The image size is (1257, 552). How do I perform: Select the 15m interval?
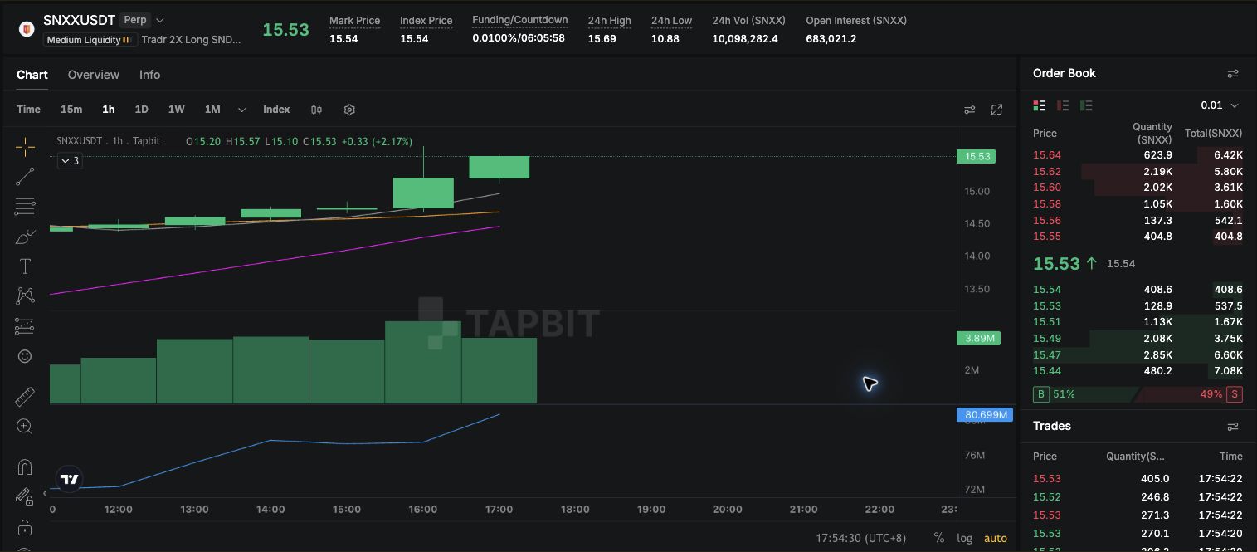click(x=71, y=110)
